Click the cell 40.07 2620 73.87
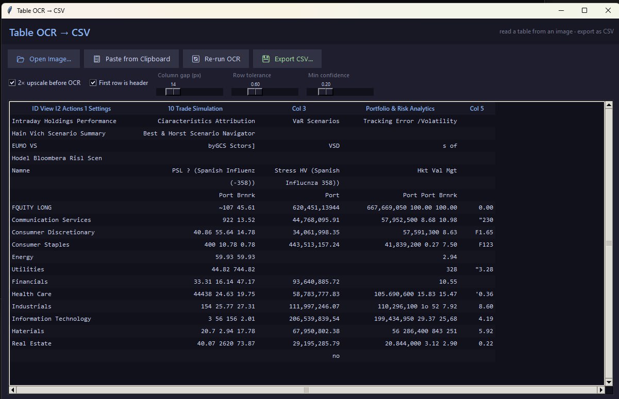The height and width of the screenshot is (399, 619). pos(226,343)
